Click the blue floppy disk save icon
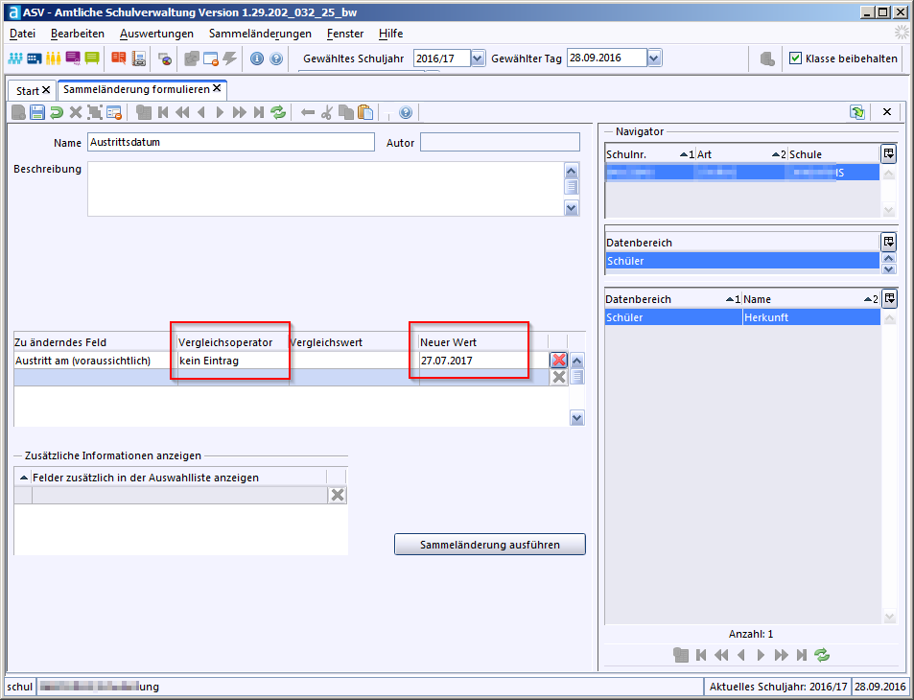 point(37,113)
